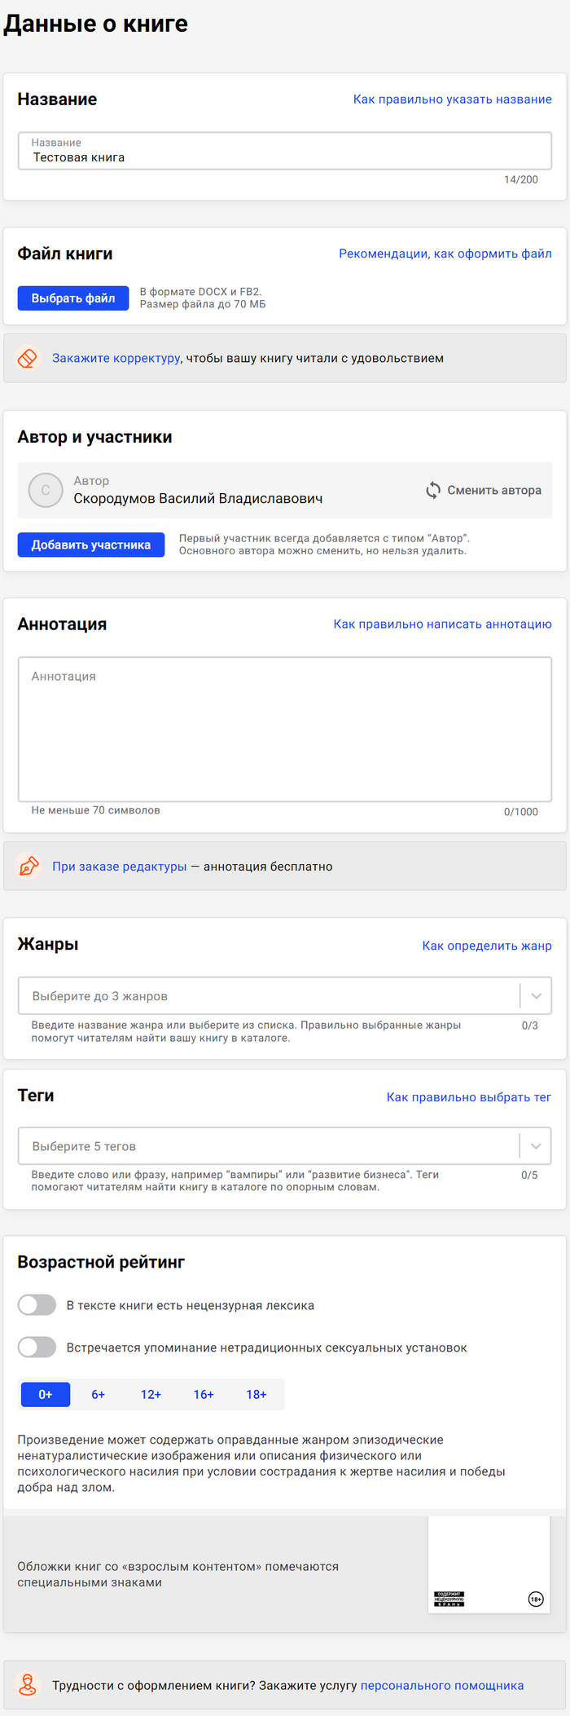This screenshot has width=570, height=1716.
Task: Expand the genres dropdown chevron
Action: tap(536, 995)
